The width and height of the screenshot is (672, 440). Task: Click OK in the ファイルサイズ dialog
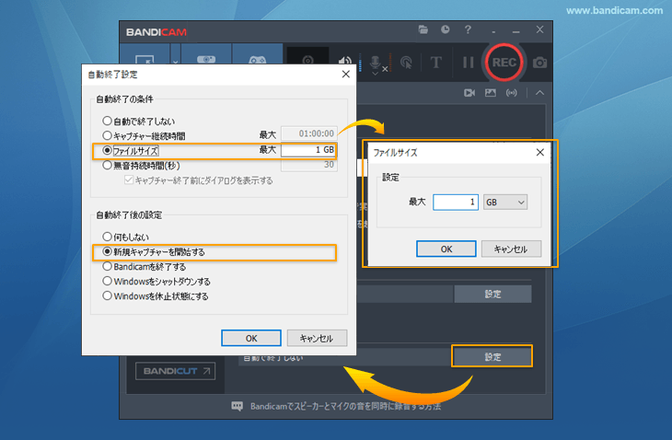click(x=446, y=249)
